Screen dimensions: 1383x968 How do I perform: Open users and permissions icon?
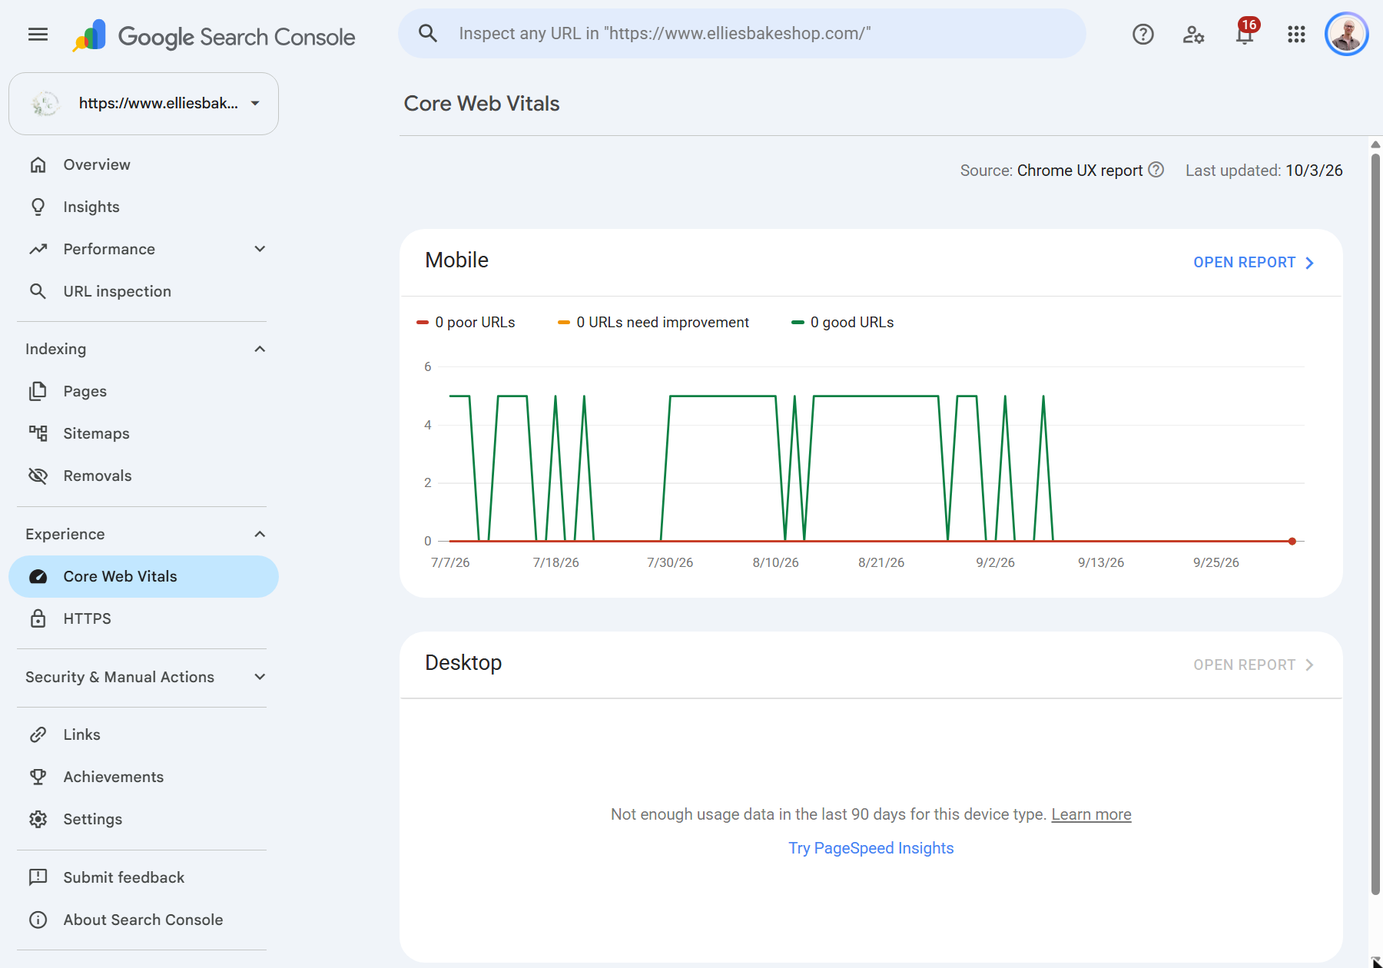[x=1193, y=34]
